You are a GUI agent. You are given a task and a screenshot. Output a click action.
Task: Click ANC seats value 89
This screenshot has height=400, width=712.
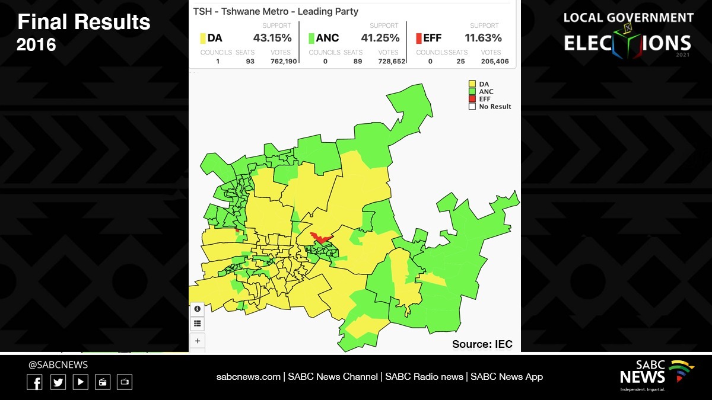[358, 61]
